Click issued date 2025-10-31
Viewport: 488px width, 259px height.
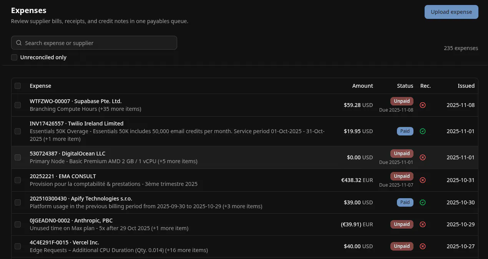pos(460,180)
